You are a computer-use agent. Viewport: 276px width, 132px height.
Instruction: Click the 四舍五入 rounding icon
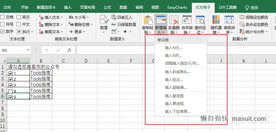(x=114, y=17)
